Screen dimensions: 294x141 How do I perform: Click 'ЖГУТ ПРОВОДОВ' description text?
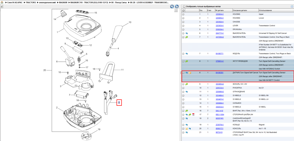(240, 61)
